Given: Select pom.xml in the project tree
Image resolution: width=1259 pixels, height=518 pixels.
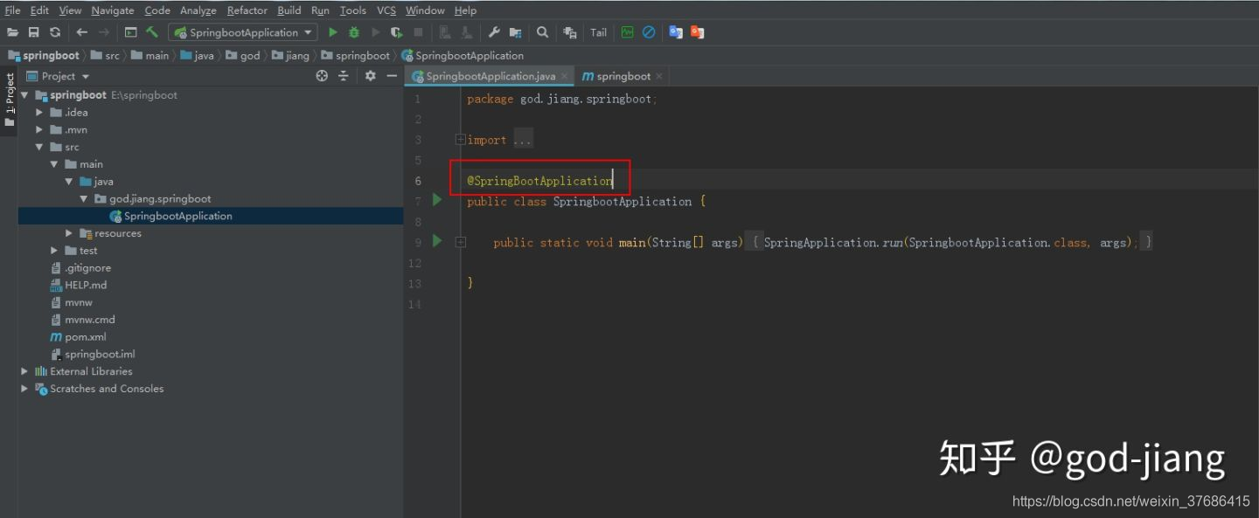Looking at the screenshot, I should pos(86,337).
